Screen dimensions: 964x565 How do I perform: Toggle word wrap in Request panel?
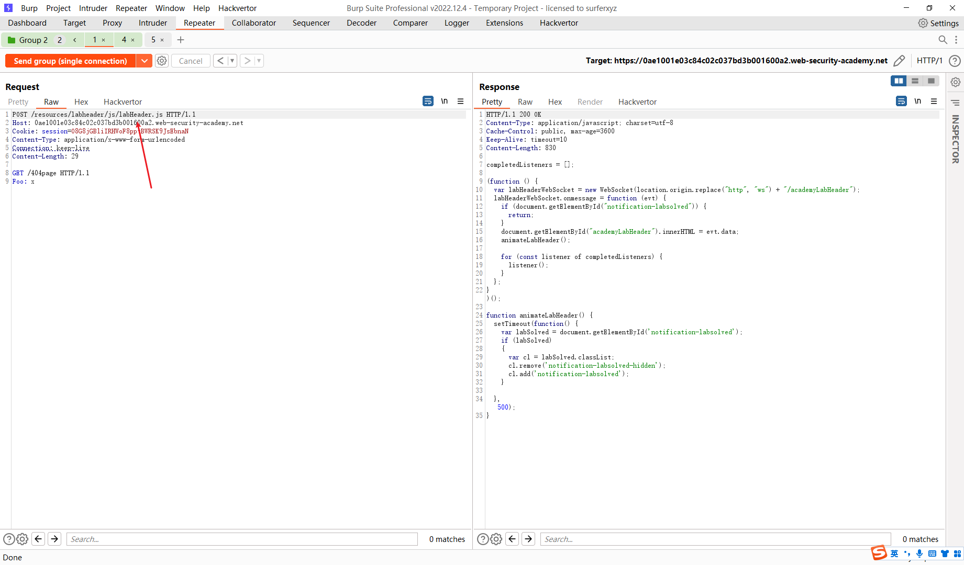428,101
